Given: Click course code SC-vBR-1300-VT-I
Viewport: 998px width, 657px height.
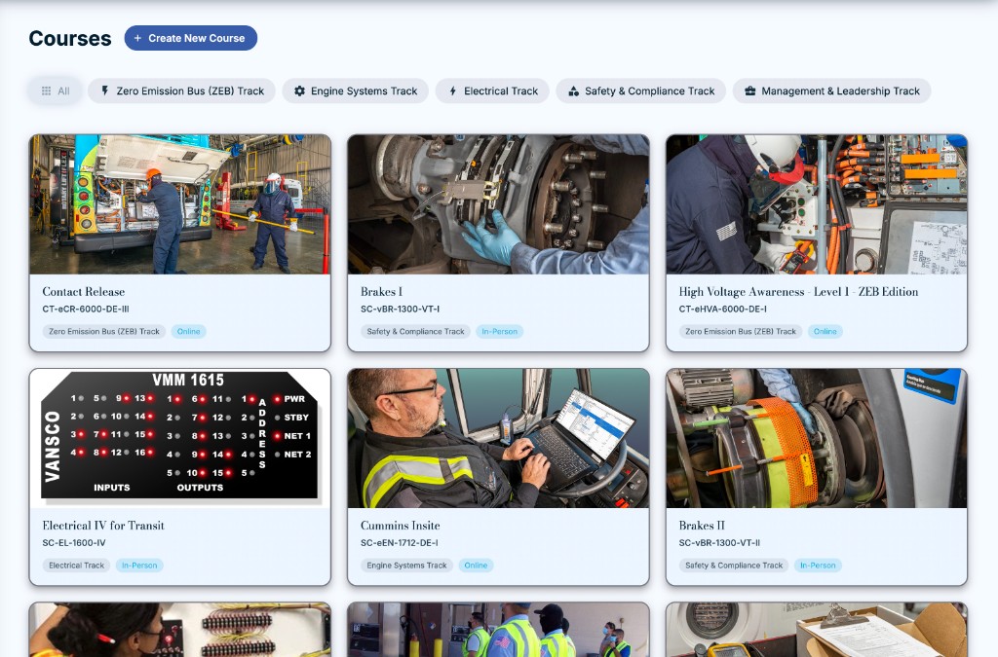Looking at the screenshot, I should coord(401,309).
